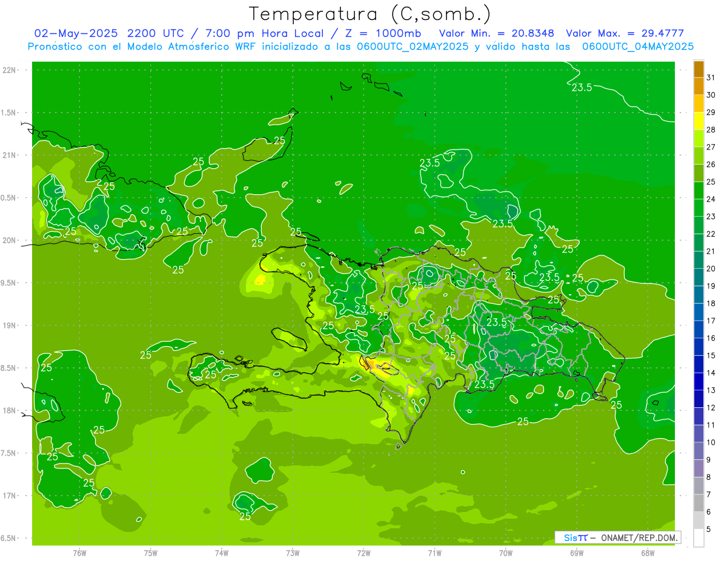
Task: Click the title 'Temperatura (C,somb.)'
Action: pyautogui.click(x=370, y=14)
